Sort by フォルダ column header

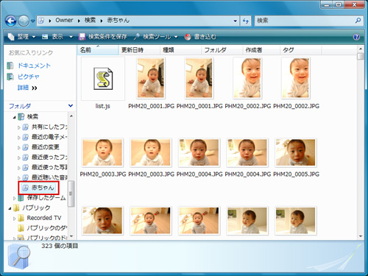pos(222,50)
